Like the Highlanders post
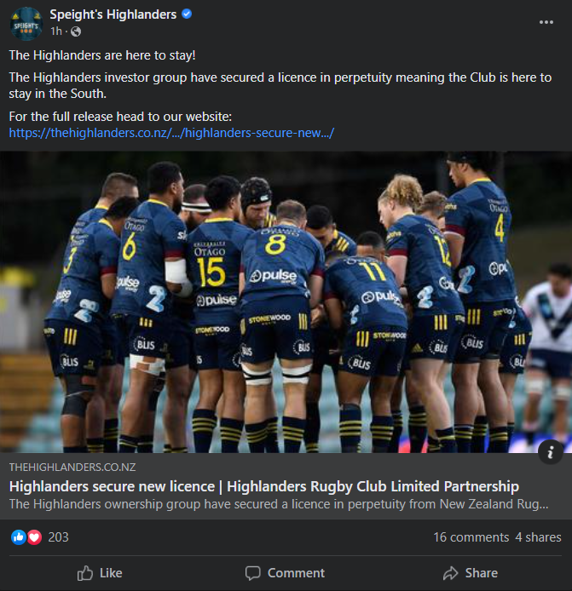The height and width of the screenshot is (591, 572). 100,573
